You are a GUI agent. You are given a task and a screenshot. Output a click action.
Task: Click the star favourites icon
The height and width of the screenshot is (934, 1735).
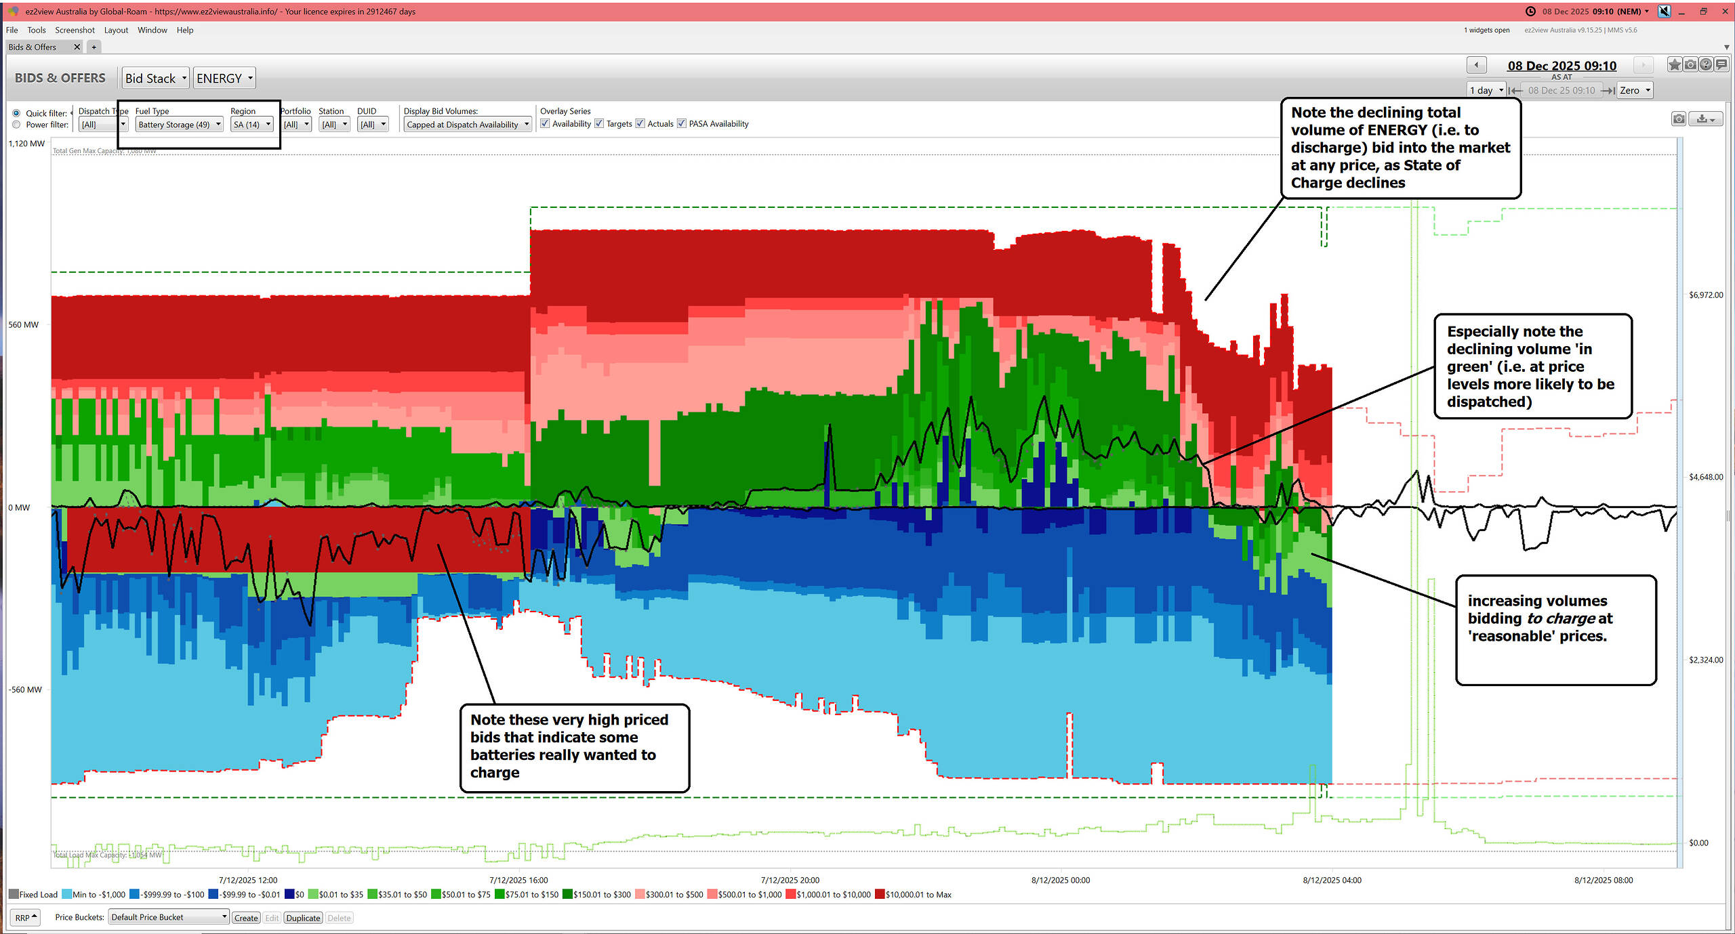click(x=1675, y=65)
